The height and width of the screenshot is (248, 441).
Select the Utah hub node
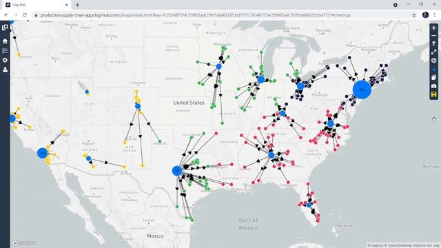pos(87,92)
